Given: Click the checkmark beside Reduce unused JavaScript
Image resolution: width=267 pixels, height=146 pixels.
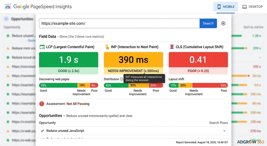Looking at the screenshot, I should [43, 131].
